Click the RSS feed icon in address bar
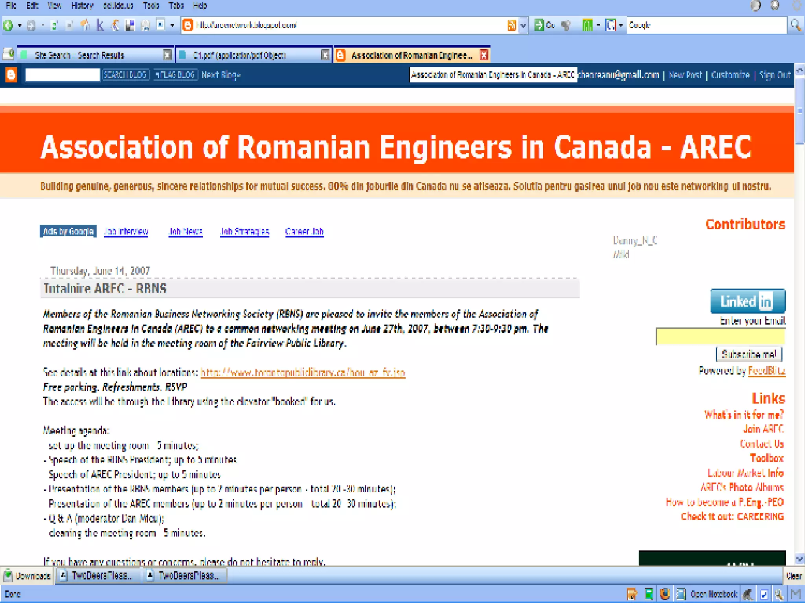805x603 pixels. (x=511, y=26)
